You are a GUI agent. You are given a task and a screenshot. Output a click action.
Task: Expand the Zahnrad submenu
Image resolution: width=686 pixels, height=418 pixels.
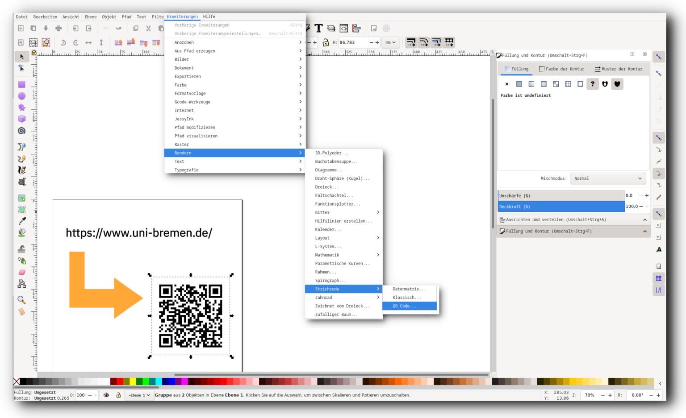click(344, 298)
